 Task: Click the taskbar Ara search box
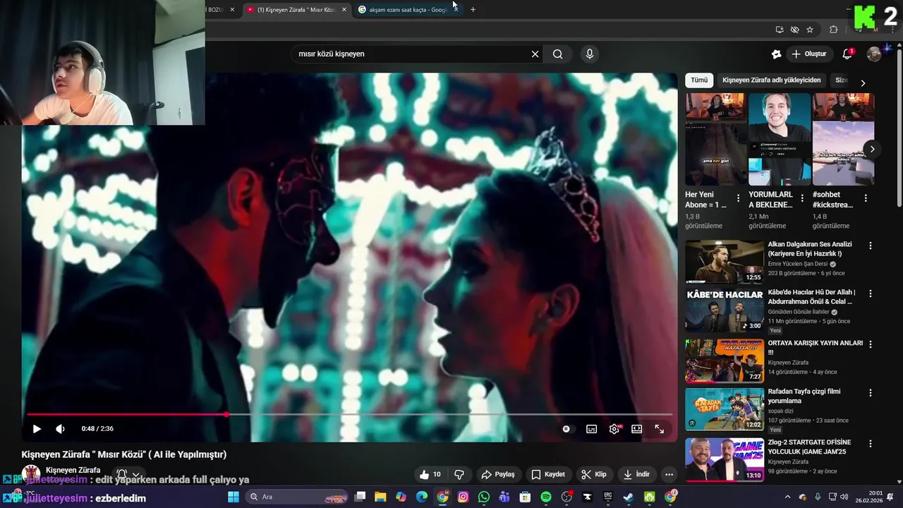296,497
